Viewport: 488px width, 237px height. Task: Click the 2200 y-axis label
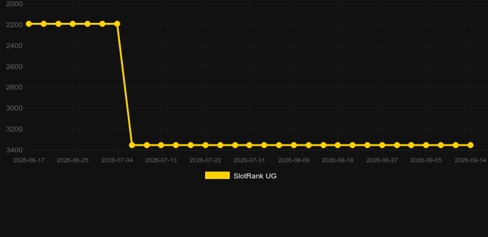[14, 25]
